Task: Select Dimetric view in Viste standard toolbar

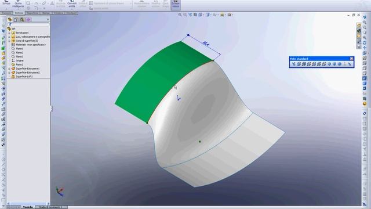Action: pos(340,64)
